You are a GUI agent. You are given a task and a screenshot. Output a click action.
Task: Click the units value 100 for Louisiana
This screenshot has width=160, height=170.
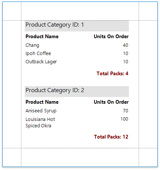click(x=124, y=119)
